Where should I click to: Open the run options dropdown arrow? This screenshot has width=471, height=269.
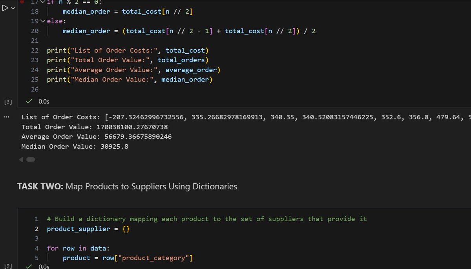(14, 8)
